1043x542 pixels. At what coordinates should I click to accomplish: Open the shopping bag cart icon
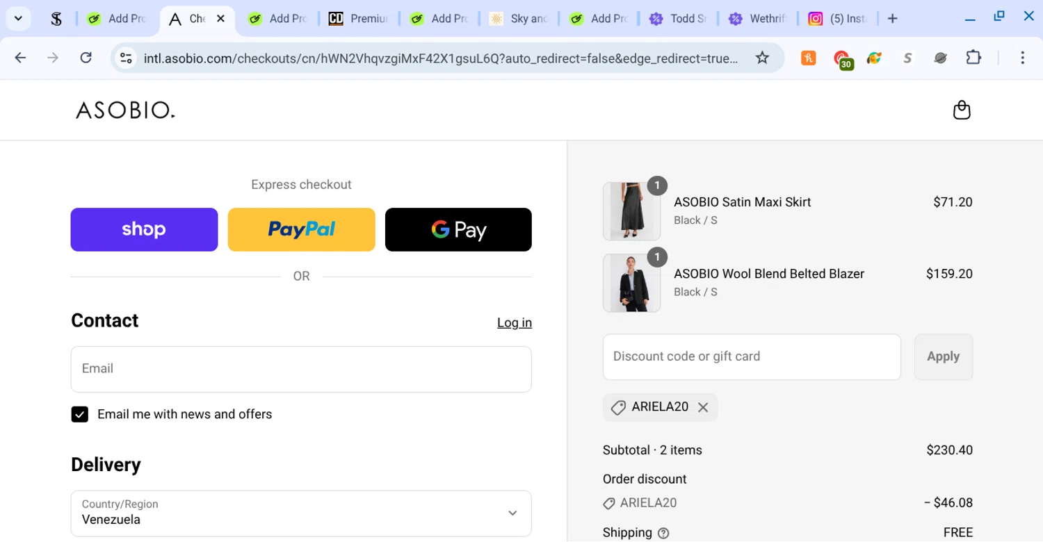(962, 110)
